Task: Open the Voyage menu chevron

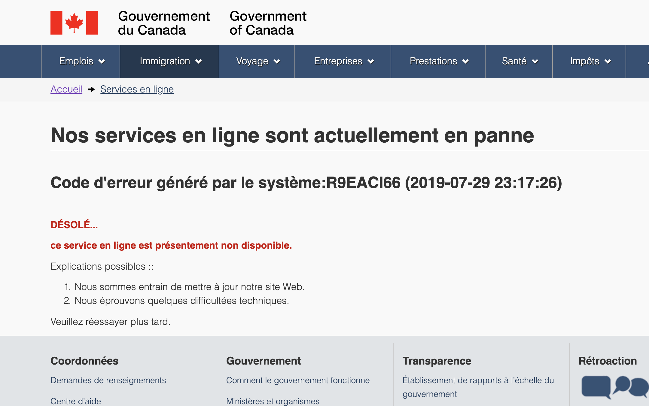Action: [277, 62]
